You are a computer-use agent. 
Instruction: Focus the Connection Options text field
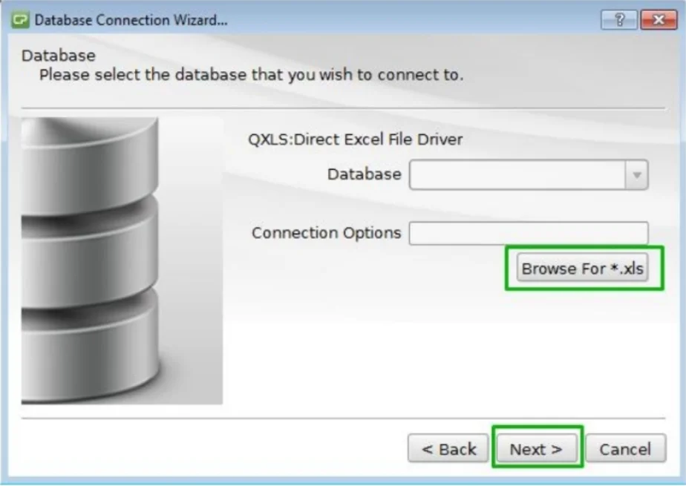(x=529, y=233)
